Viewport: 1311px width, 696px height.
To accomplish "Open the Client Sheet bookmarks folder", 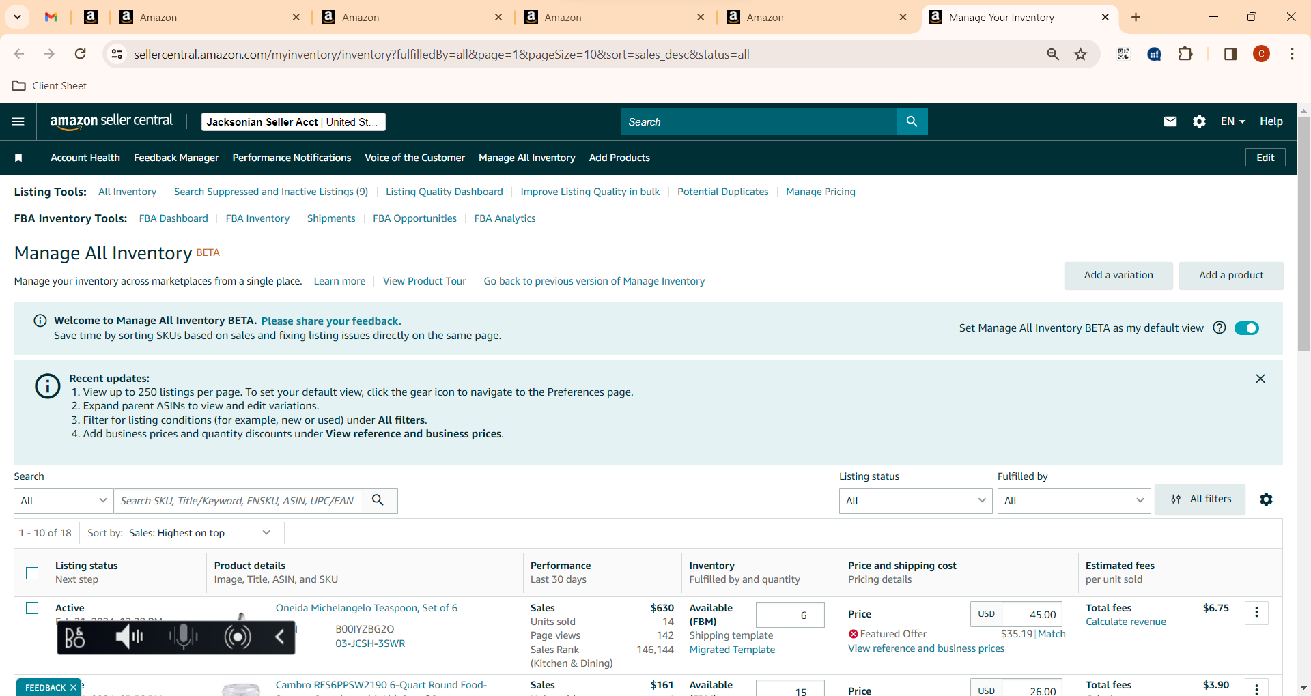I will tap(50, 85).
